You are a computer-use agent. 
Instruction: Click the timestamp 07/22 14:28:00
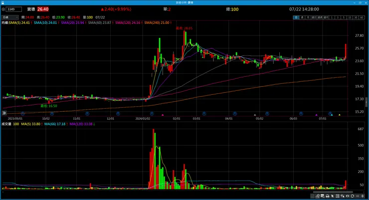(304, 9)
